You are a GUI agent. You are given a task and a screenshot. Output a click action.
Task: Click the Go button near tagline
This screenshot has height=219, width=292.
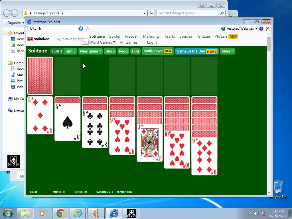click(84, 41)
